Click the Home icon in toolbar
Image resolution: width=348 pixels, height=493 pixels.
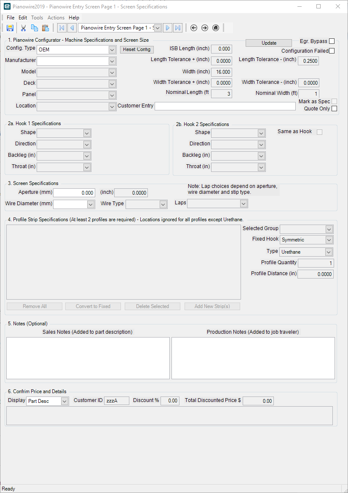point(216,28)
